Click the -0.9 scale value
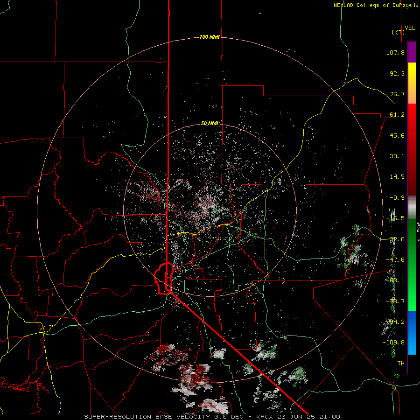420x420 pixels. pyautogui.click(x=397, y=198)
